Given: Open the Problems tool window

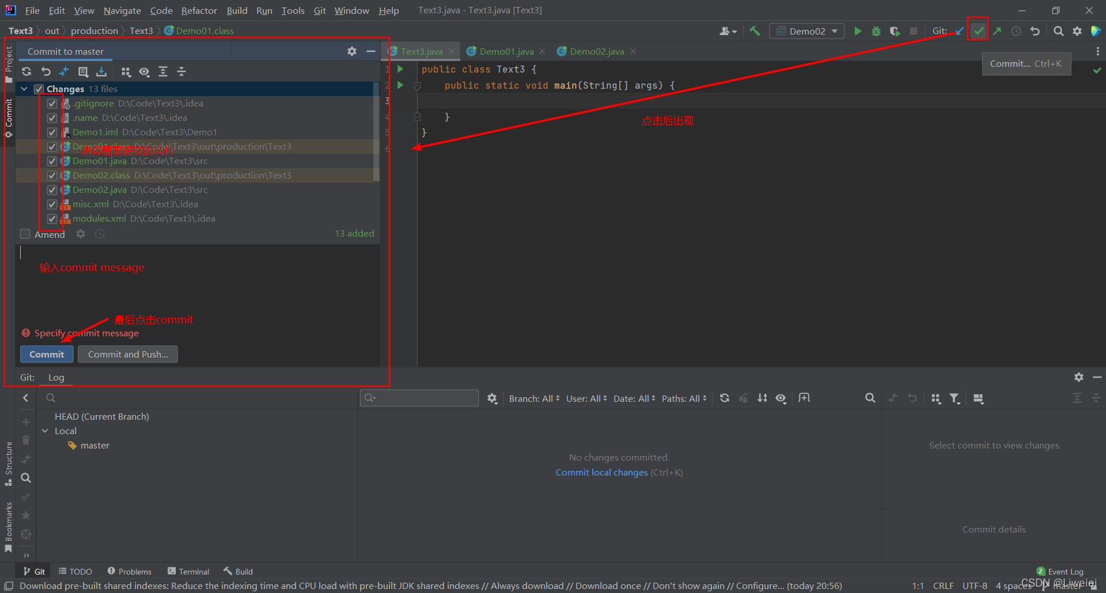Looking at the screenshot, I should point(130,572).
